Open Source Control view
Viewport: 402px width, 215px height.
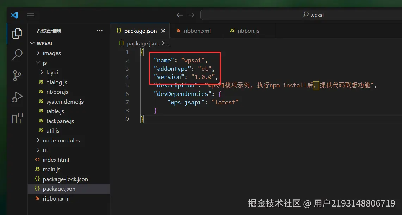tap(17, 76)
